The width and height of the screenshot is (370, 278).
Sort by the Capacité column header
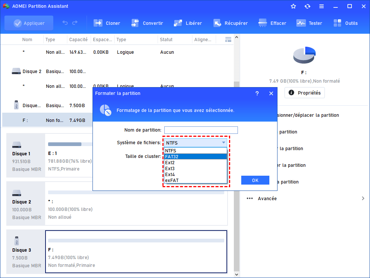tap(78, 40)
